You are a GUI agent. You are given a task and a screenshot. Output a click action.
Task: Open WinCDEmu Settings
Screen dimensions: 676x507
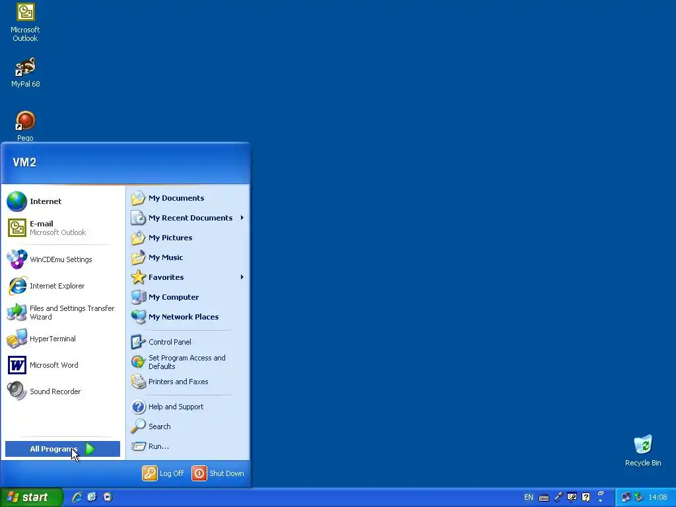(x=63, y=259)
